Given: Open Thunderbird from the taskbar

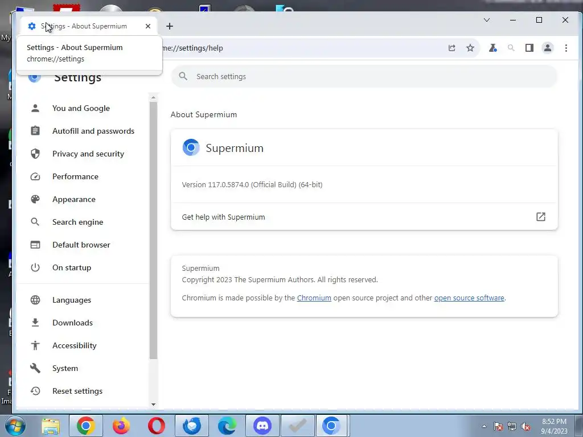Looking at the screenshot, I should pos(192,426).
